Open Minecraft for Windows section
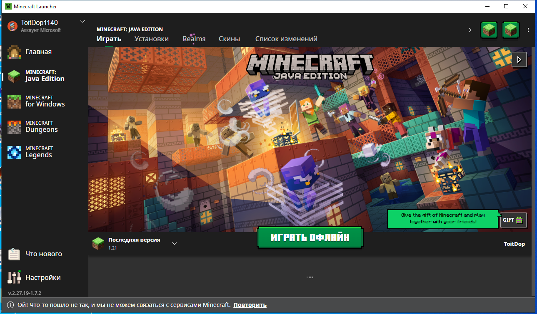Screen dimensions: 537x314 coord(45,101)
